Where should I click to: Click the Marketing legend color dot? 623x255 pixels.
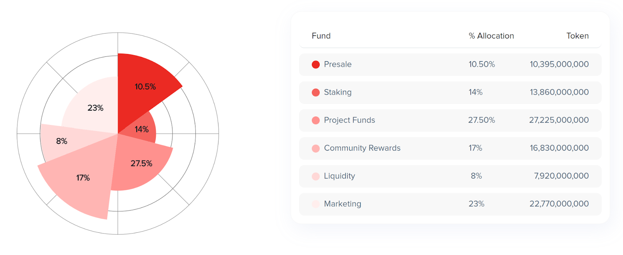click(x=316, y=204)
